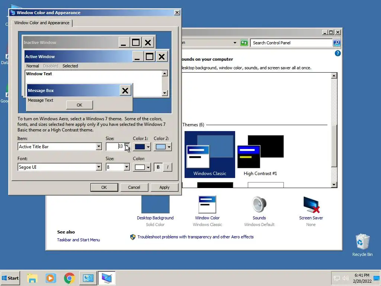
Task: Click the preview scrollbar down arrow
Action: point(165,93)
